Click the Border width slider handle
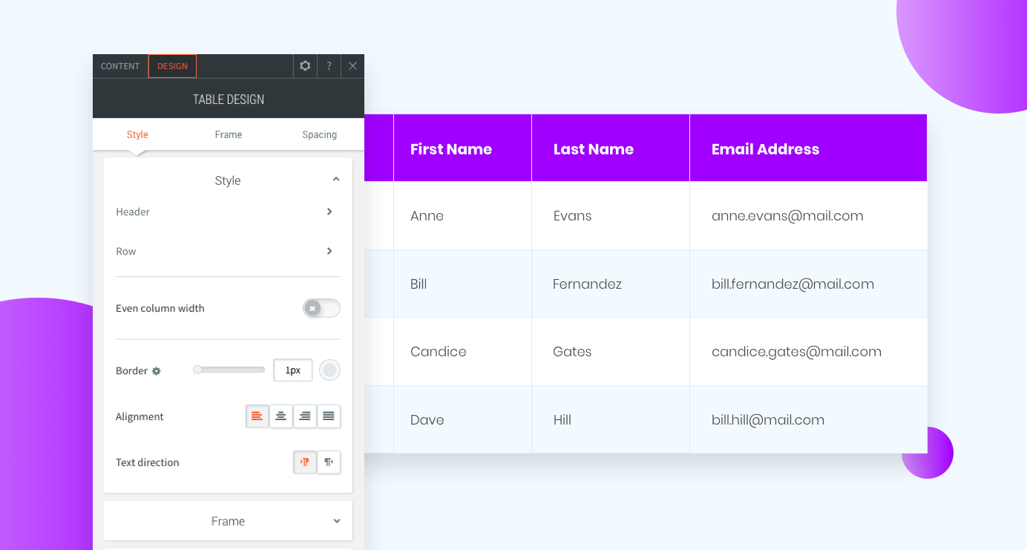Screen dimensions: 1027x550 tap(197, 370)
